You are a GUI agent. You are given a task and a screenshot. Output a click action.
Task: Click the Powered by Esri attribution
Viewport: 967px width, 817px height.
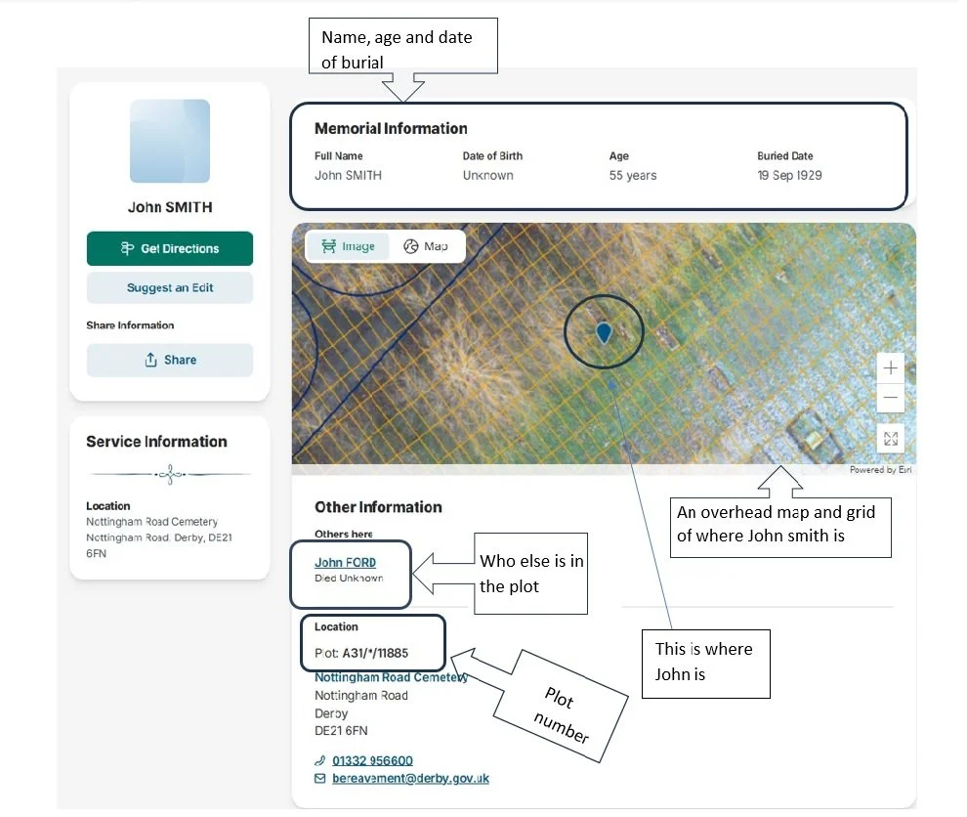click(x=881, y=470)
